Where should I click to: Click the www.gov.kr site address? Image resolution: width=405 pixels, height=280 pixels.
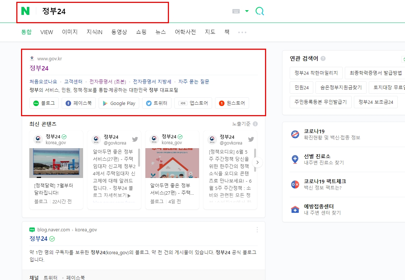tap(49, 58)
